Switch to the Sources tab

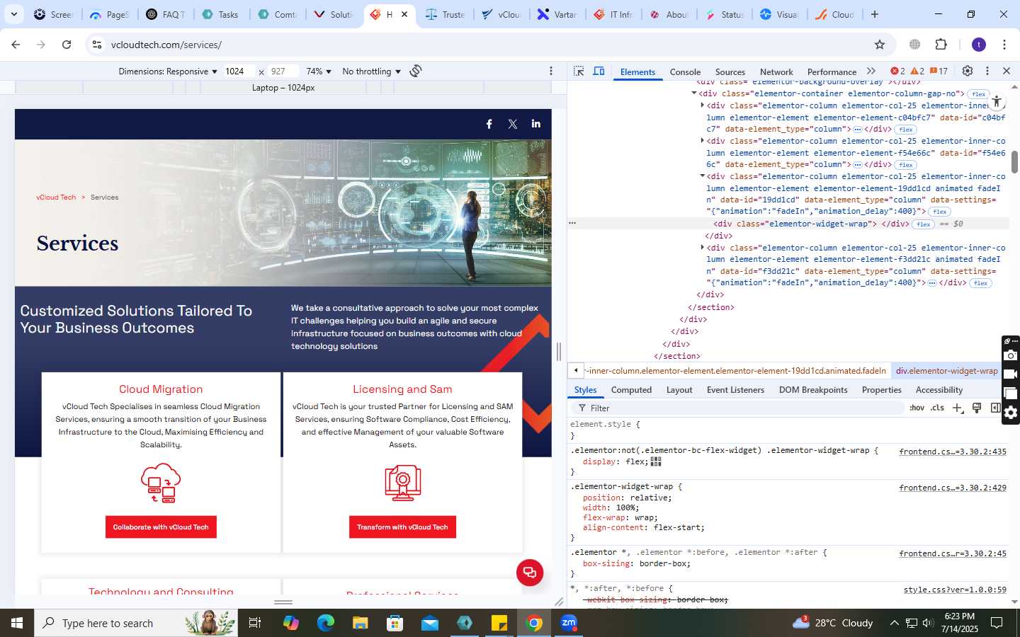[x=730, y=71]
